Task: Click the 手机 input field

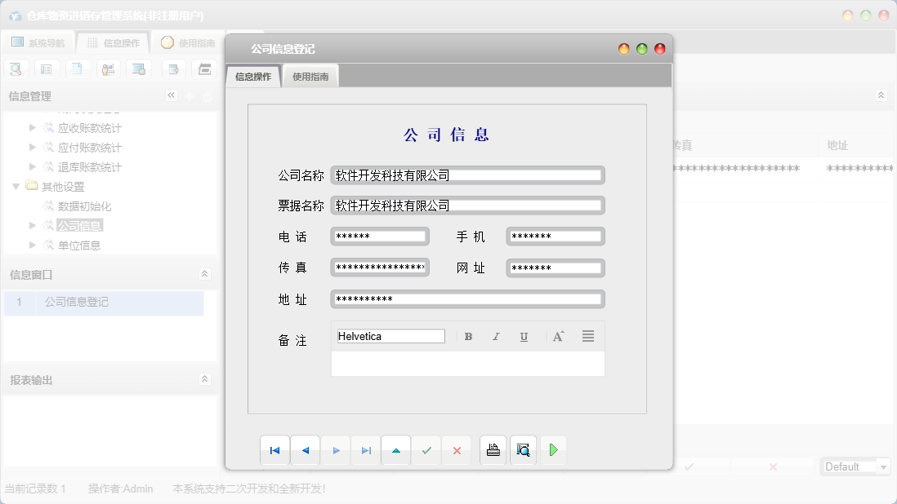Action: pyautogui.click(x=556, y=237)
